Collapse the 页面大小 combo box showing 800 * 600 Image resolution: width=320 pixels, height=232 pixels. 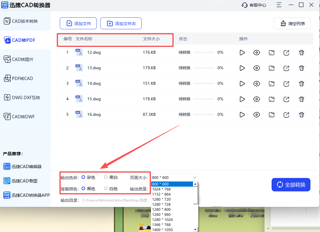pyautogui.click(x=174, y=177)
